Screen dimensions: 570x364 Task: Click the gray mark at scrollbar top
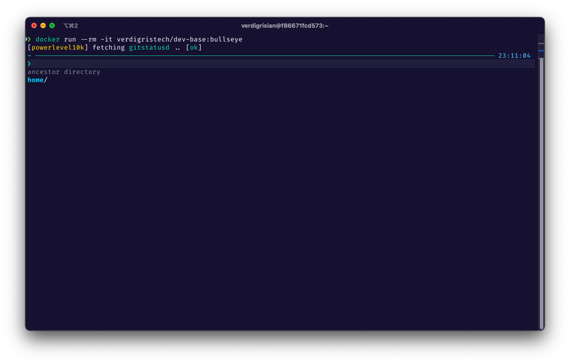541,43
